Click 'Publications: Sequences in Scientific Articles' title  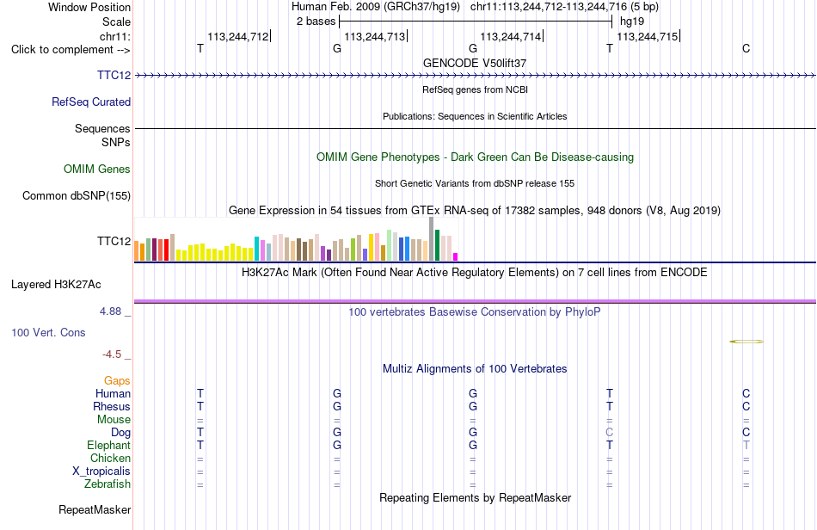(x=475, y=116)
